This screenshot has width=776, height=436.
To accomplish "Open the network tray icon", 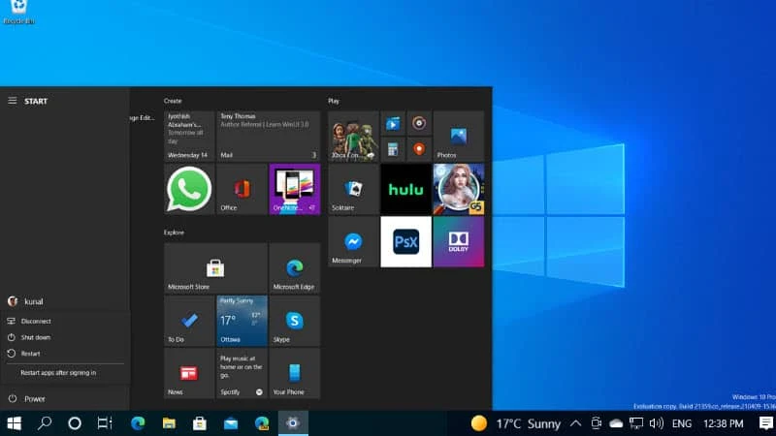I will (x=636, y=423).
